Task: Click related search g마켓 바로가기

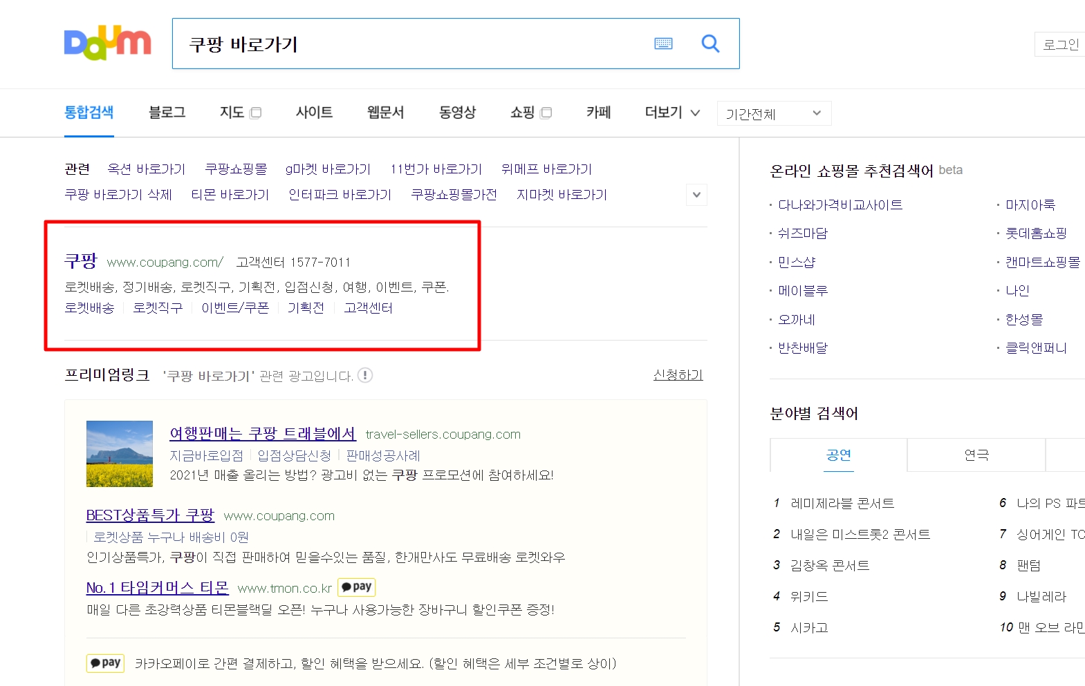Action: point(328,169)
